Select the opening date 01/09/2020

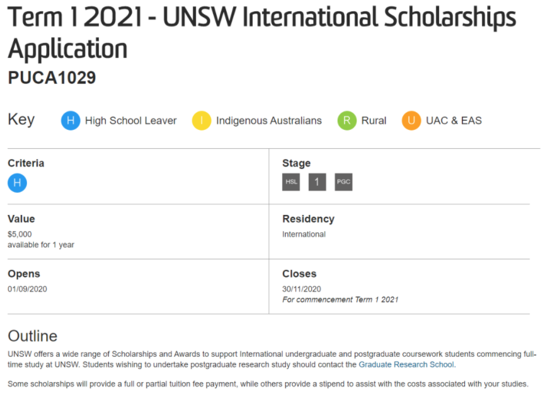27,289
